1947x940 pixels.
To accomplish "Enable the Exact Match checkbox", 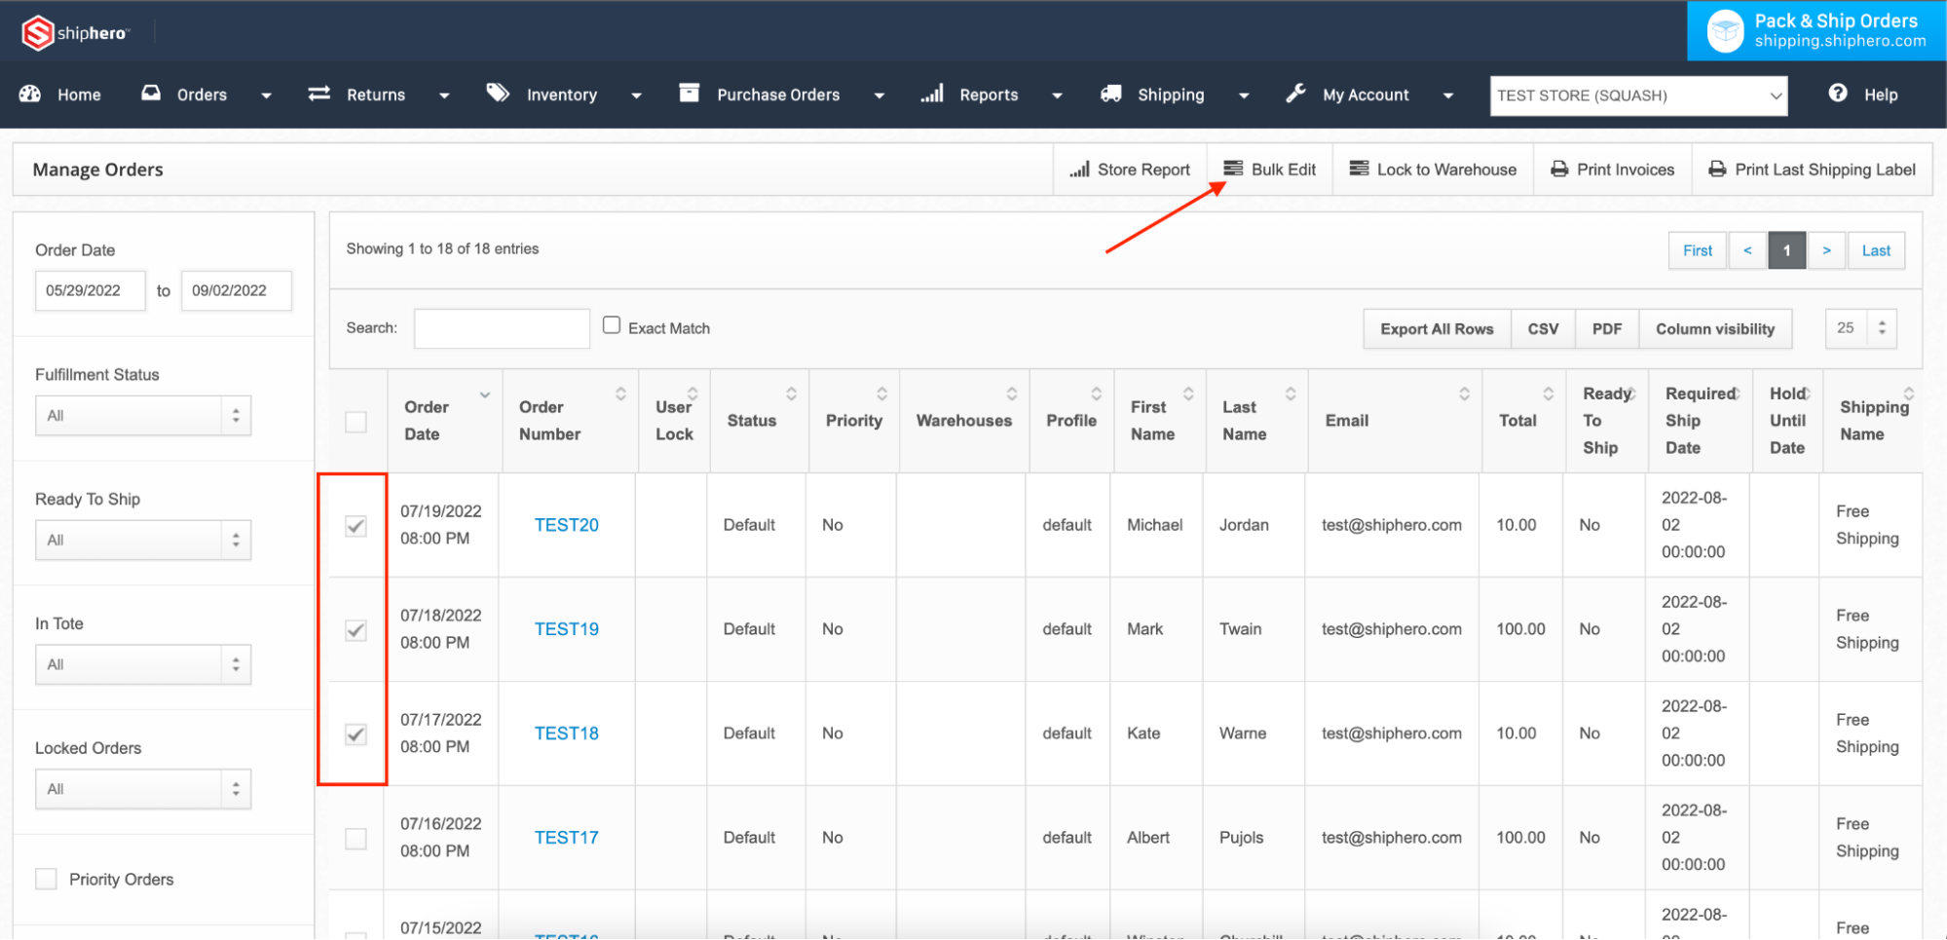I will coord(612,325).
